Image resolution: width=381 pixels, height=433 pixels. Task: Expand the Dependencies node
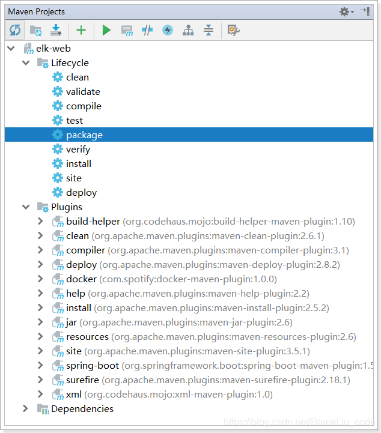click(25, 408)
